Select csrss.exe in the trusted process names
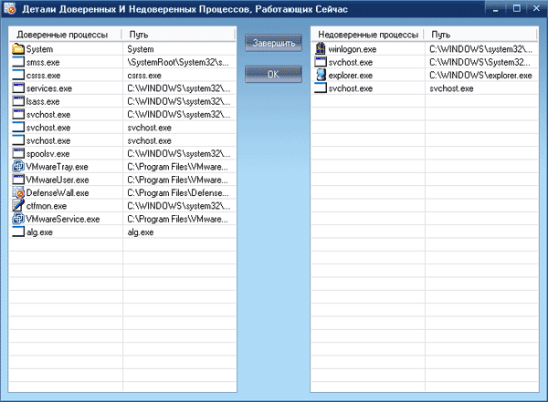 [x=43, y=76]
